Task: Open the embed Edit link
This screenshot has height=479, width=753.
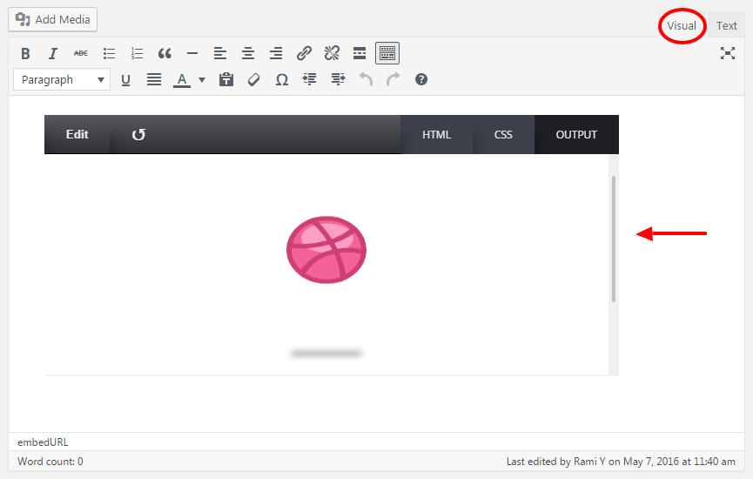Action: 77,134
